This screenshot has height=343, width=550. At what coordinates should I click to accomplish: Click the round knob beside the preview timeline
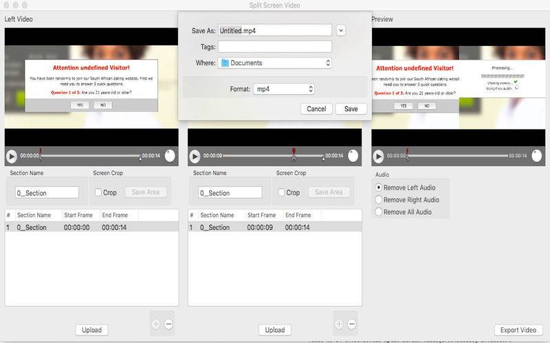pos(536,156)
